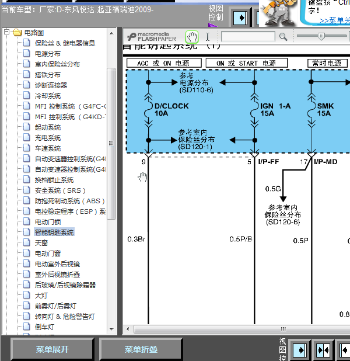
Task: Open the 天窗 entry
Action: point(41,243)
